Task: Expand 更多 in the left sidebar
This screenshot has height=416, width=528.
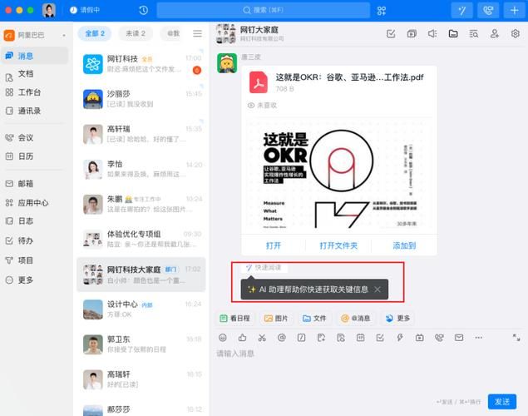Action: point(25,280)
